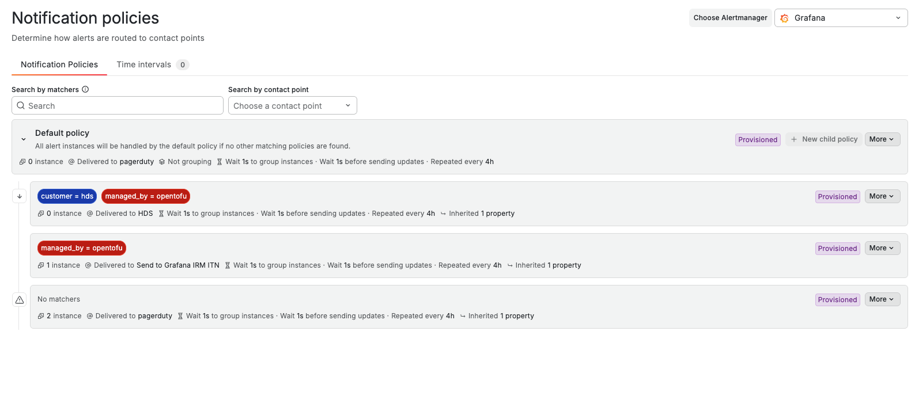915x396 pixels.
Task: Click the Provisioned badge of the HDS policy
Action: [x=837, y=197]
